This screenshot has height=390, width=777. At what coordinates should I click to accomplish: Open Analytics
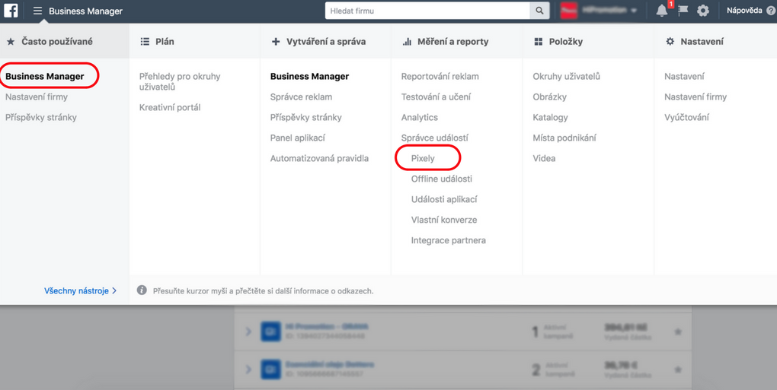[420, 118]
